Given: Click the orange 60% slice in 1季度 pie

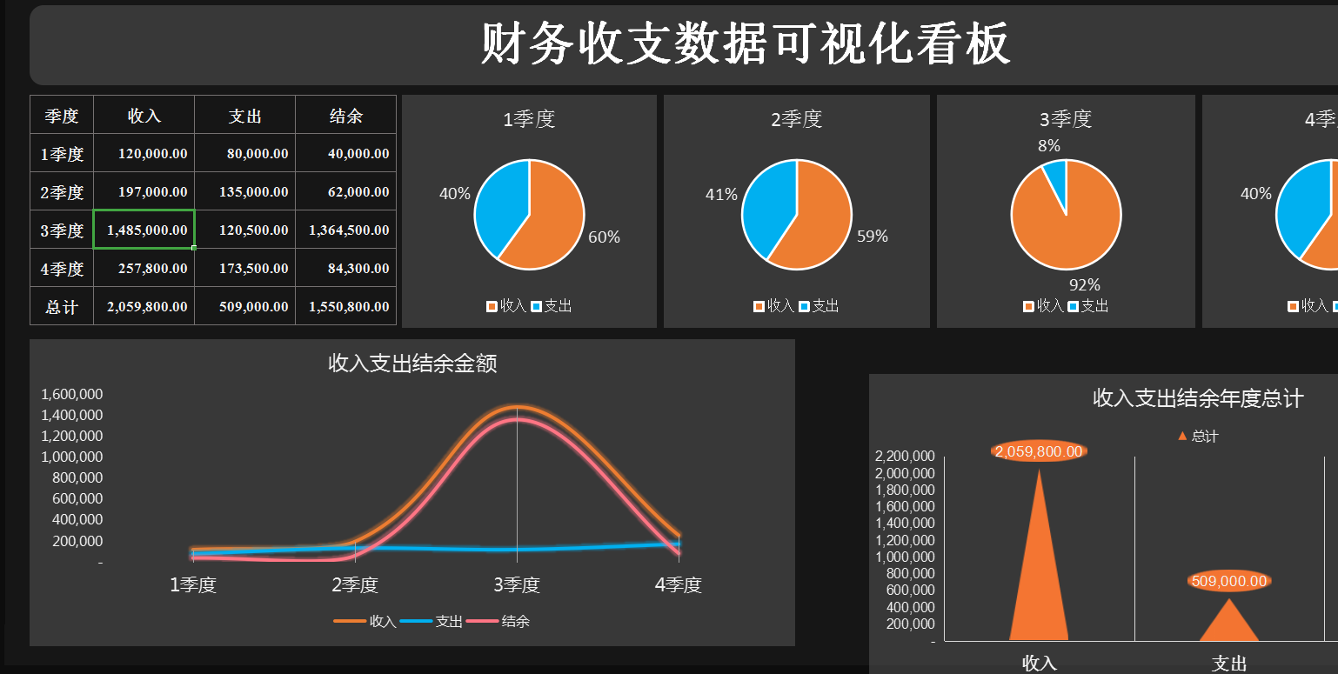Looking at the screenshot, I should pyautogui.click(x=555, y=222).
